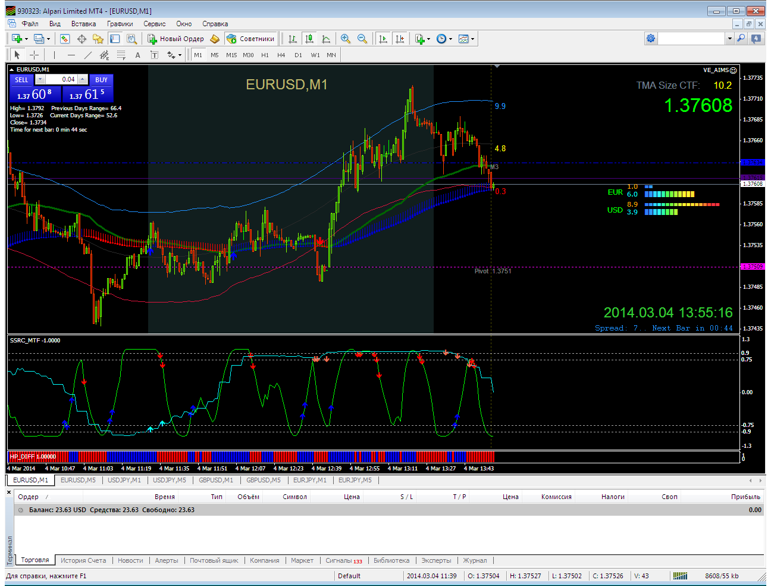Open the Market Watch window icon
Image resolution: width=771 pixels, height=586 pixels.
tap(65, 39)
